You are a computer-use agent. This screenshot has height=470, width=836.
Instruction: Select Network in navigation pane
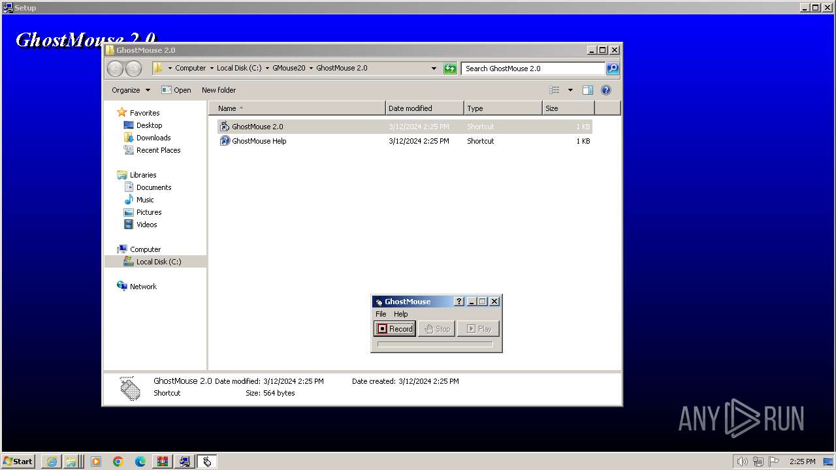coord(143,287)
